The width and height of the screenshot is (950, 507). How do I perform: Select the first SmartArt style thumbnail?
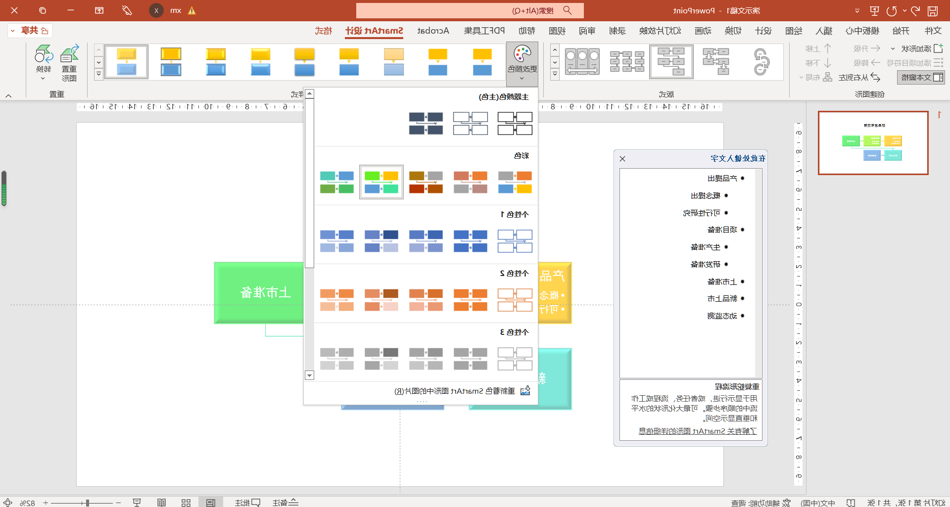[x=482, y=62]
